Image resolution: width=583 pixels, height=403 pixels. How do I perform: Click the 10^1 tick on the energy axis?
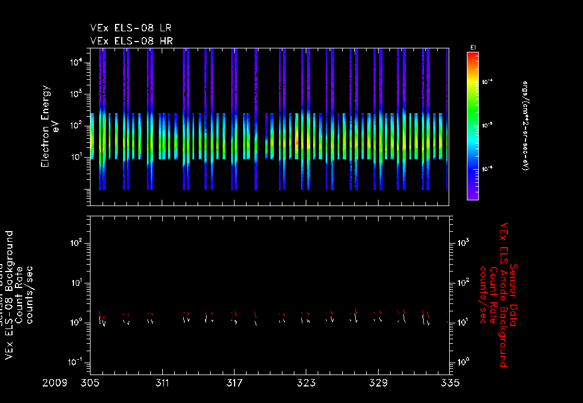[76, 156]
